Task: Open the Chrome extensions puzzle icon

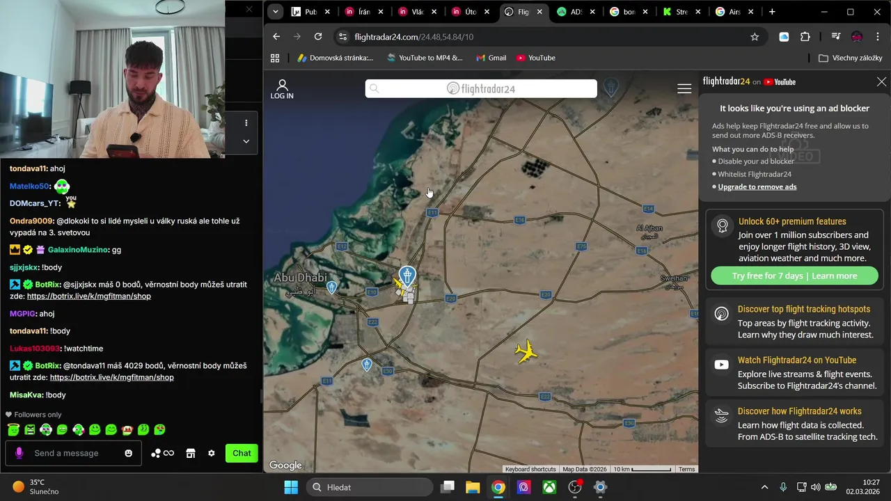Action: 805,37
